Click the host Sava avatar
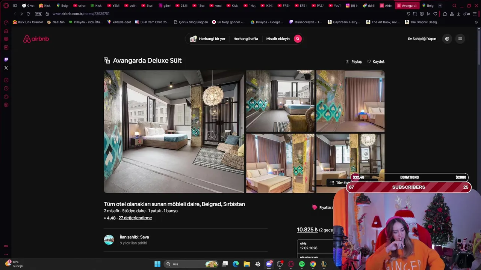Viewport: 481px width, 270px height. click(109, 240)
